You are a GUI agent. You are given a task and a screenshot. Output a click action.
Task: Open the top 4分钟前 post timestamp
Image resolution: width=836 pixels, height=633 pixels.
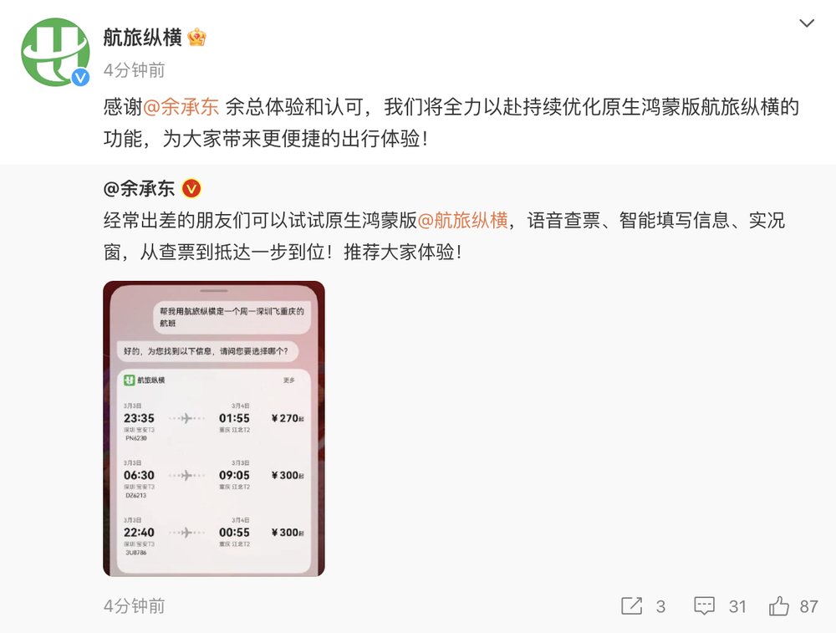[x=135, y=70]
